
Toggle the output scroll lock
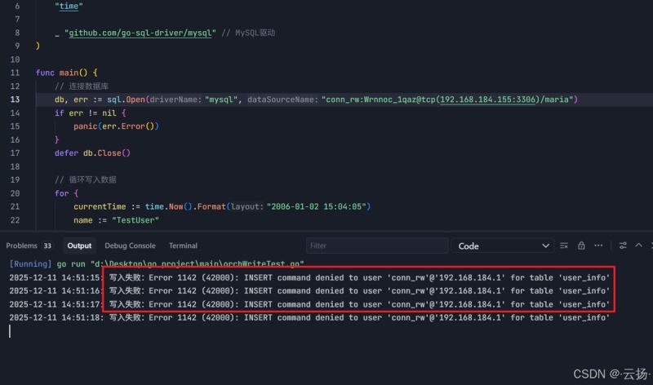(x=581, y=246)
